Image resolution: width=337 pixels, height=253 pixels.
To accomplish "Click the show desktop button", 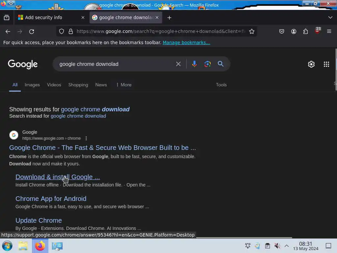I will pyautogui.click(x=328, y=246).
